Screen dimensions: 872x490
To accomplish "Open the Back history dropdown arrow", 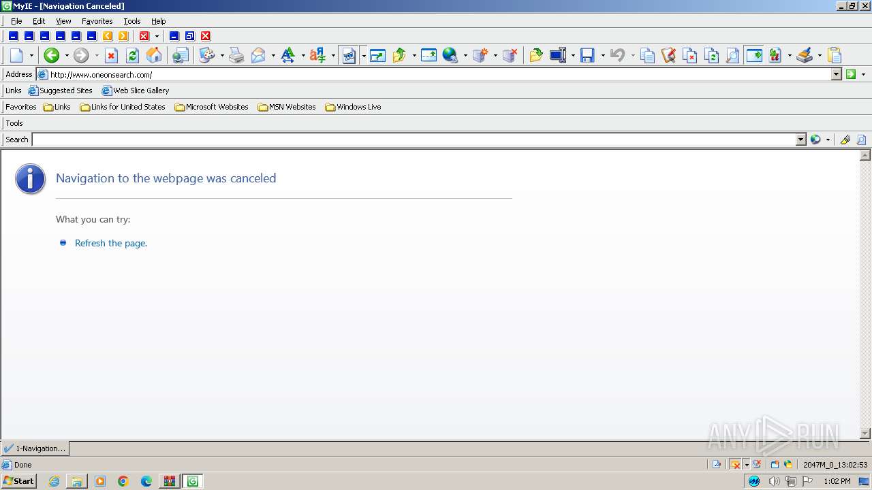I will point(67,56).
